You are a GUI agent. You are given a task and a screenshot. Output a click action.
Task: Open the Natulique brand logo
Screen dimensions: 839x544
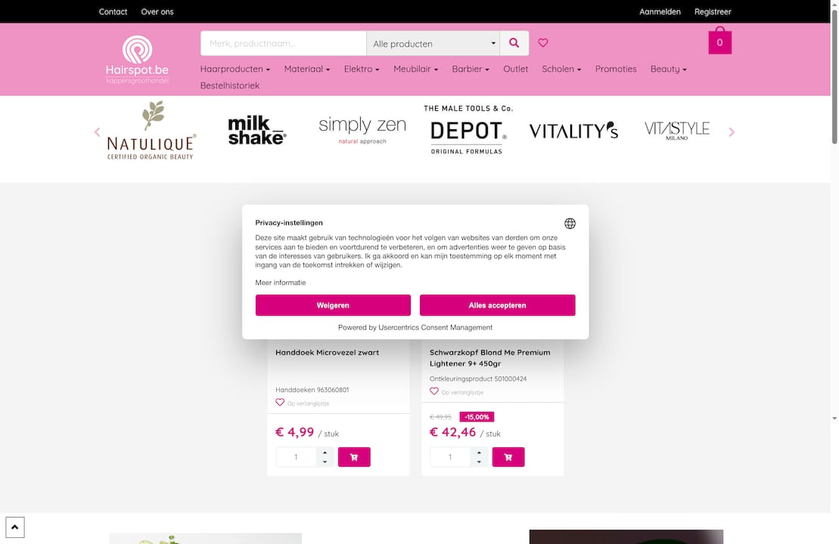pyautogui.click(x=151, y=131)
